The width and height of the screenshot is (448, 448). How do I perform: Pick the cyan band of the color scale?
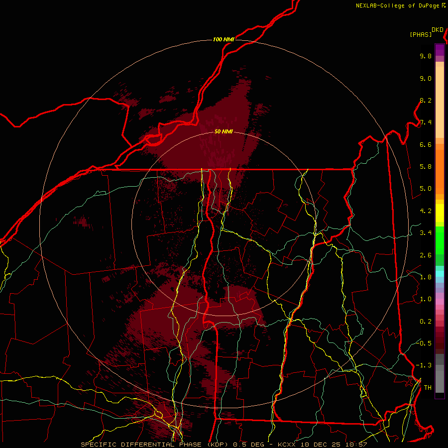[x=440, y=274]
